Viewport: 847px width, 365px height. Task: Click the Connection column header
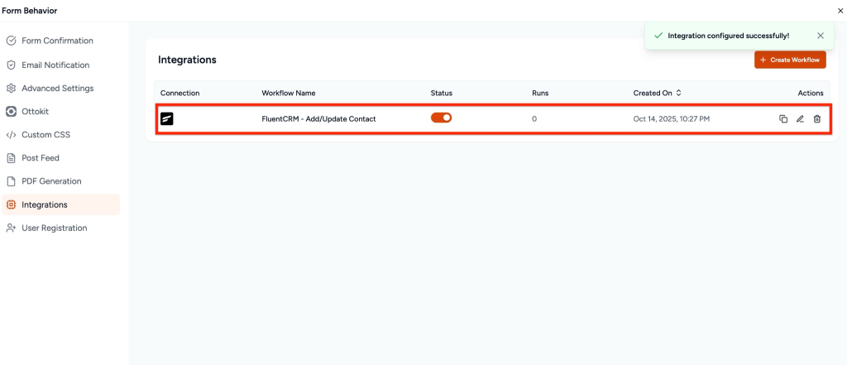[x=179, y=93]
